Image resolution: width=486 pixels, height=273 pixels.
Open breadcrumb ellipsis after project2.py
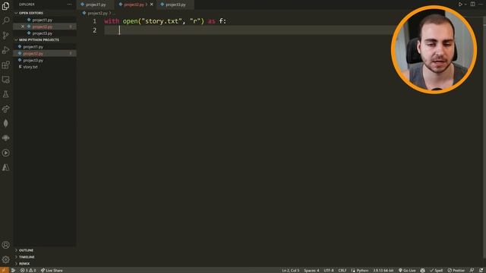tap(113, 14)
